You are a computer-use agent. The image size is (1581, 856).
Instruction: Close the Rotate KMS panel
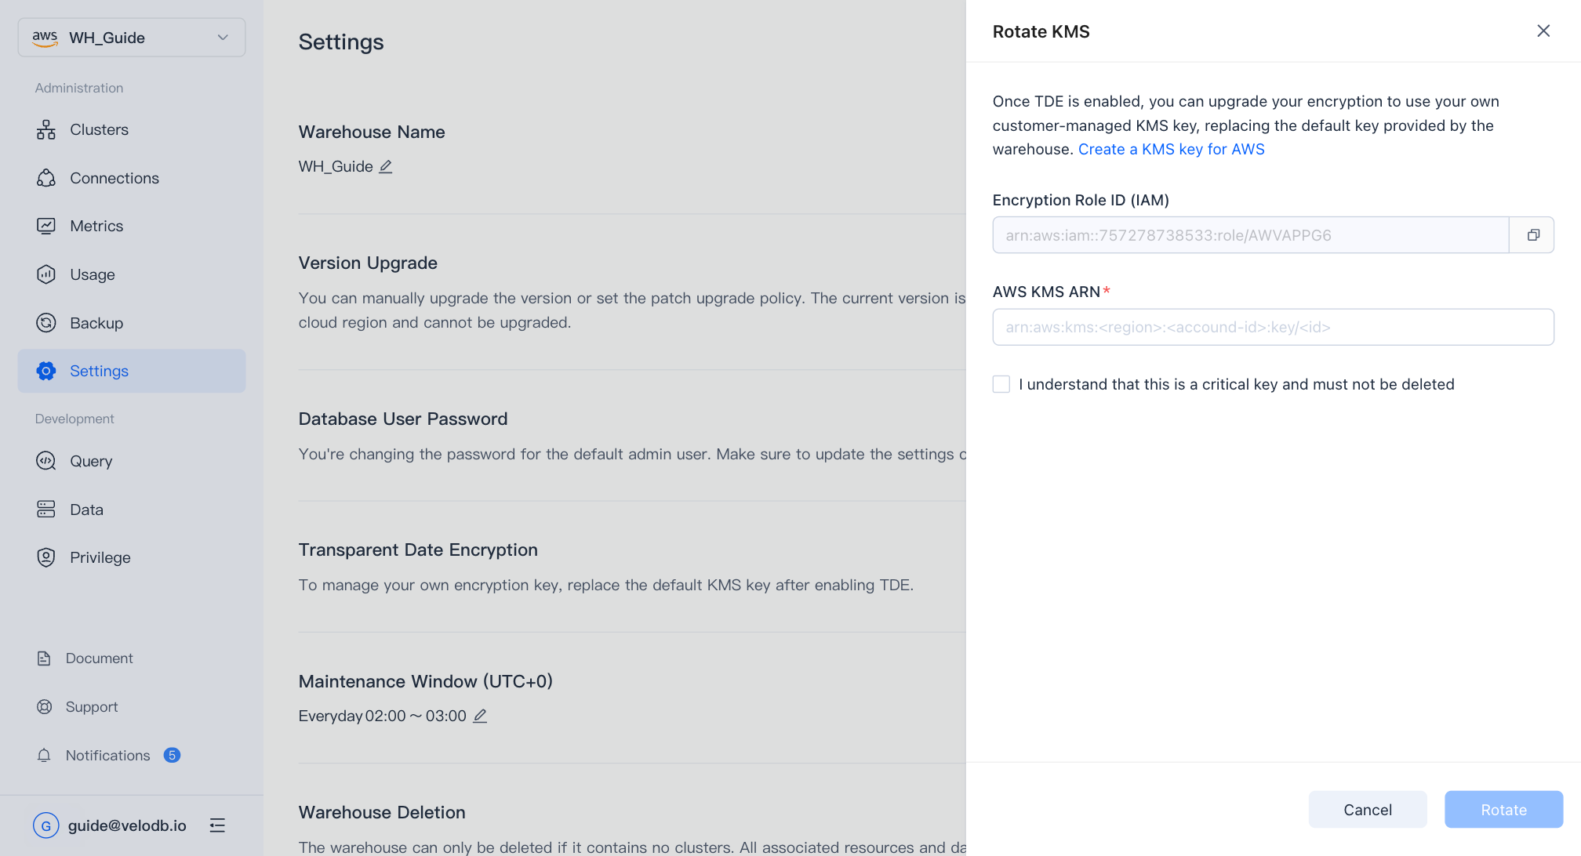pyautogui.click(x=1543, y=31)
